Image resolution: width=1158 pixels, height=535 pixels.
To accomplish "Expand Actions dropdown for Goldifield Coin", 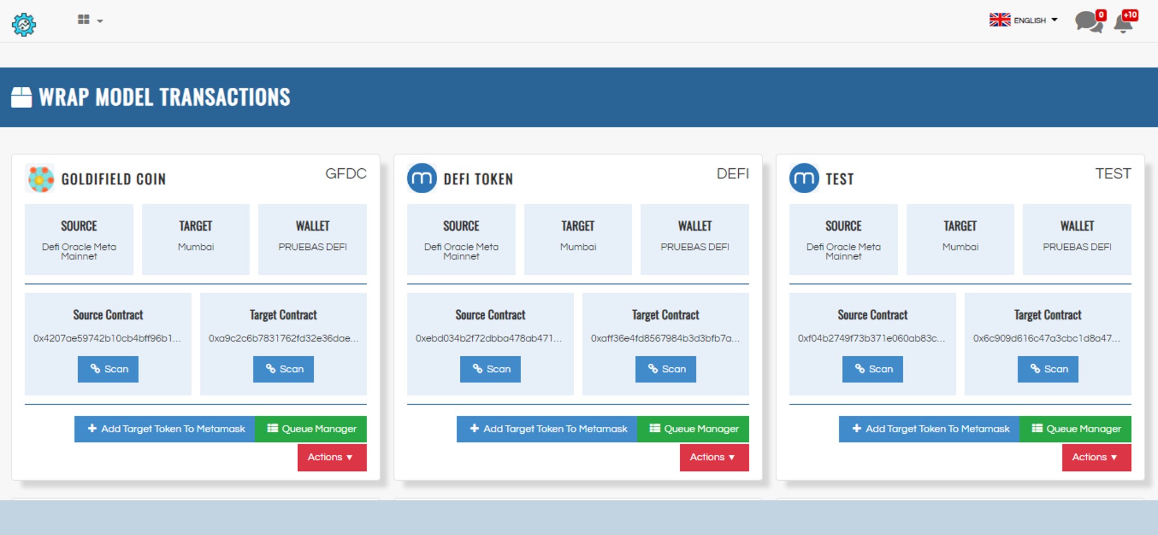I will [x=331, y=457].
